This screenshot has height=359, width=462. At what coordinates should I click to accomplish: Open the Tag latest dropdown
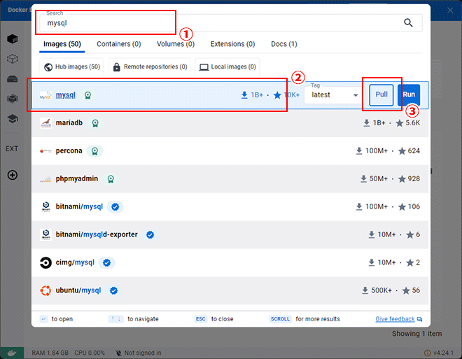(x=335, y=95)
